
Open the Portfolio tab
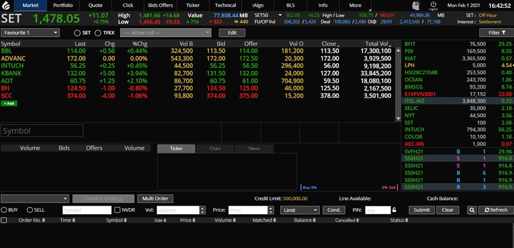click(63, 5)
